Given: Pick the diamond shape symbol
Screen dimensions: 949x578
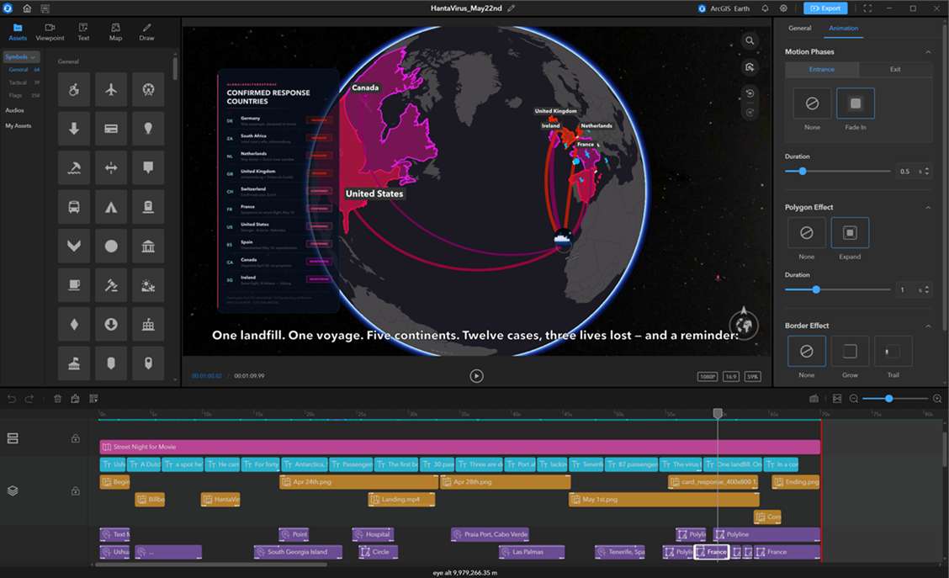Looking at the screenshot, I should pos(74,325).
